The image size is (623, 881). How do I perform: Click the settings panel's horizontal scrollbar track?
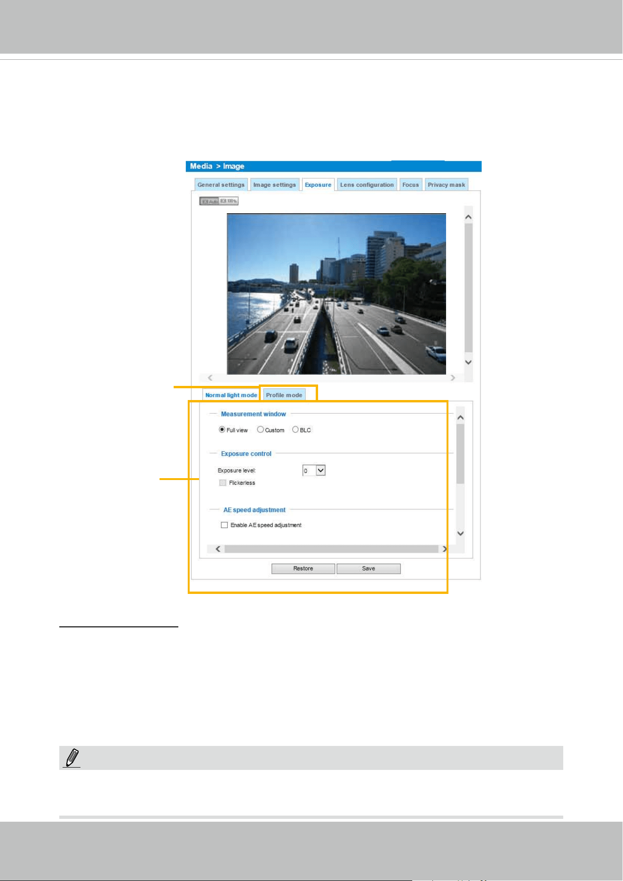(331, 549)
